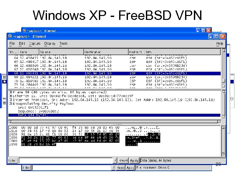Image resolution: width=235 pixels, height=176 pixels.
Task: Click the Filter button in front window
Action: pos(13,161)
